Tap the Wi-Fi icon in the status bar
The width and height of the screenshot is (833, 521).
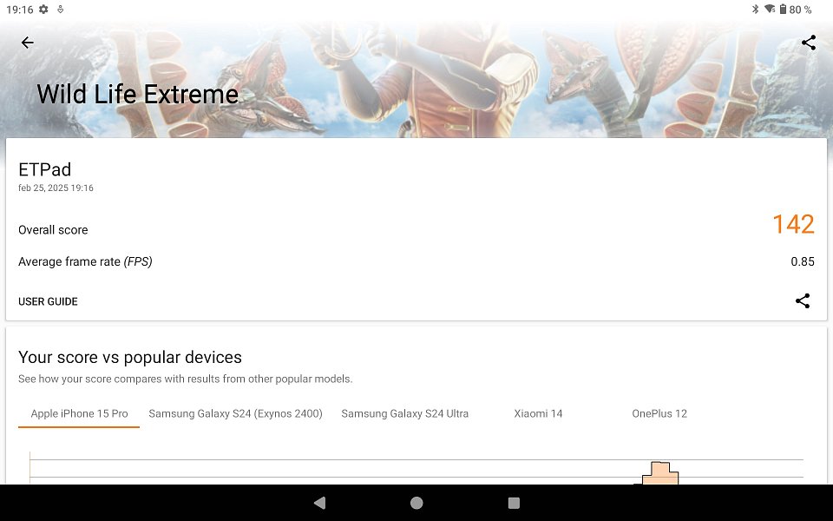770,9
